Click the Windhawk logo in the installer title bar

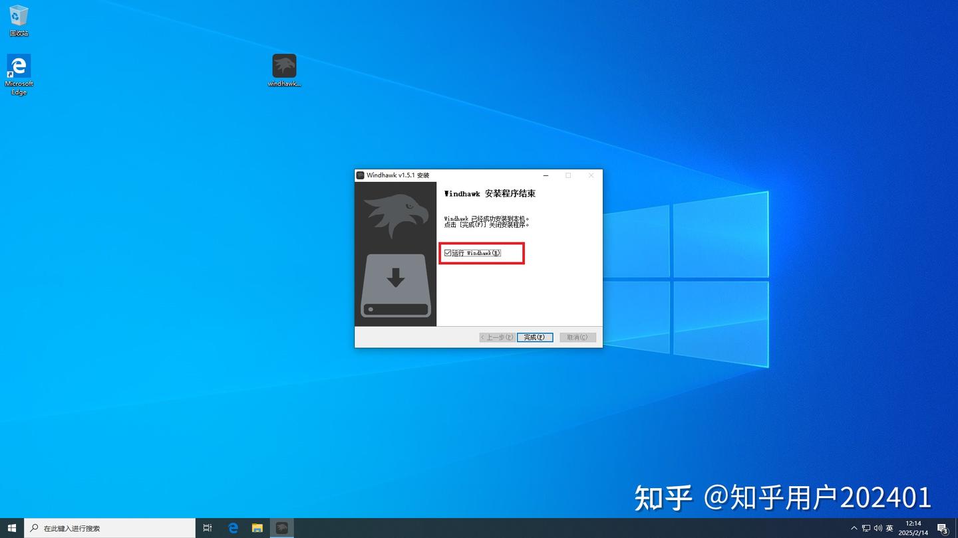[x=360, y=175]
